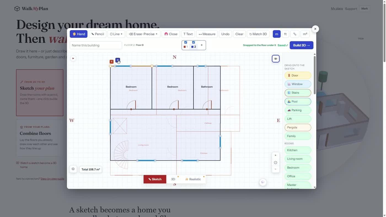
Task: Zoom out with the minus canvas button
Action: pos(275,169)
